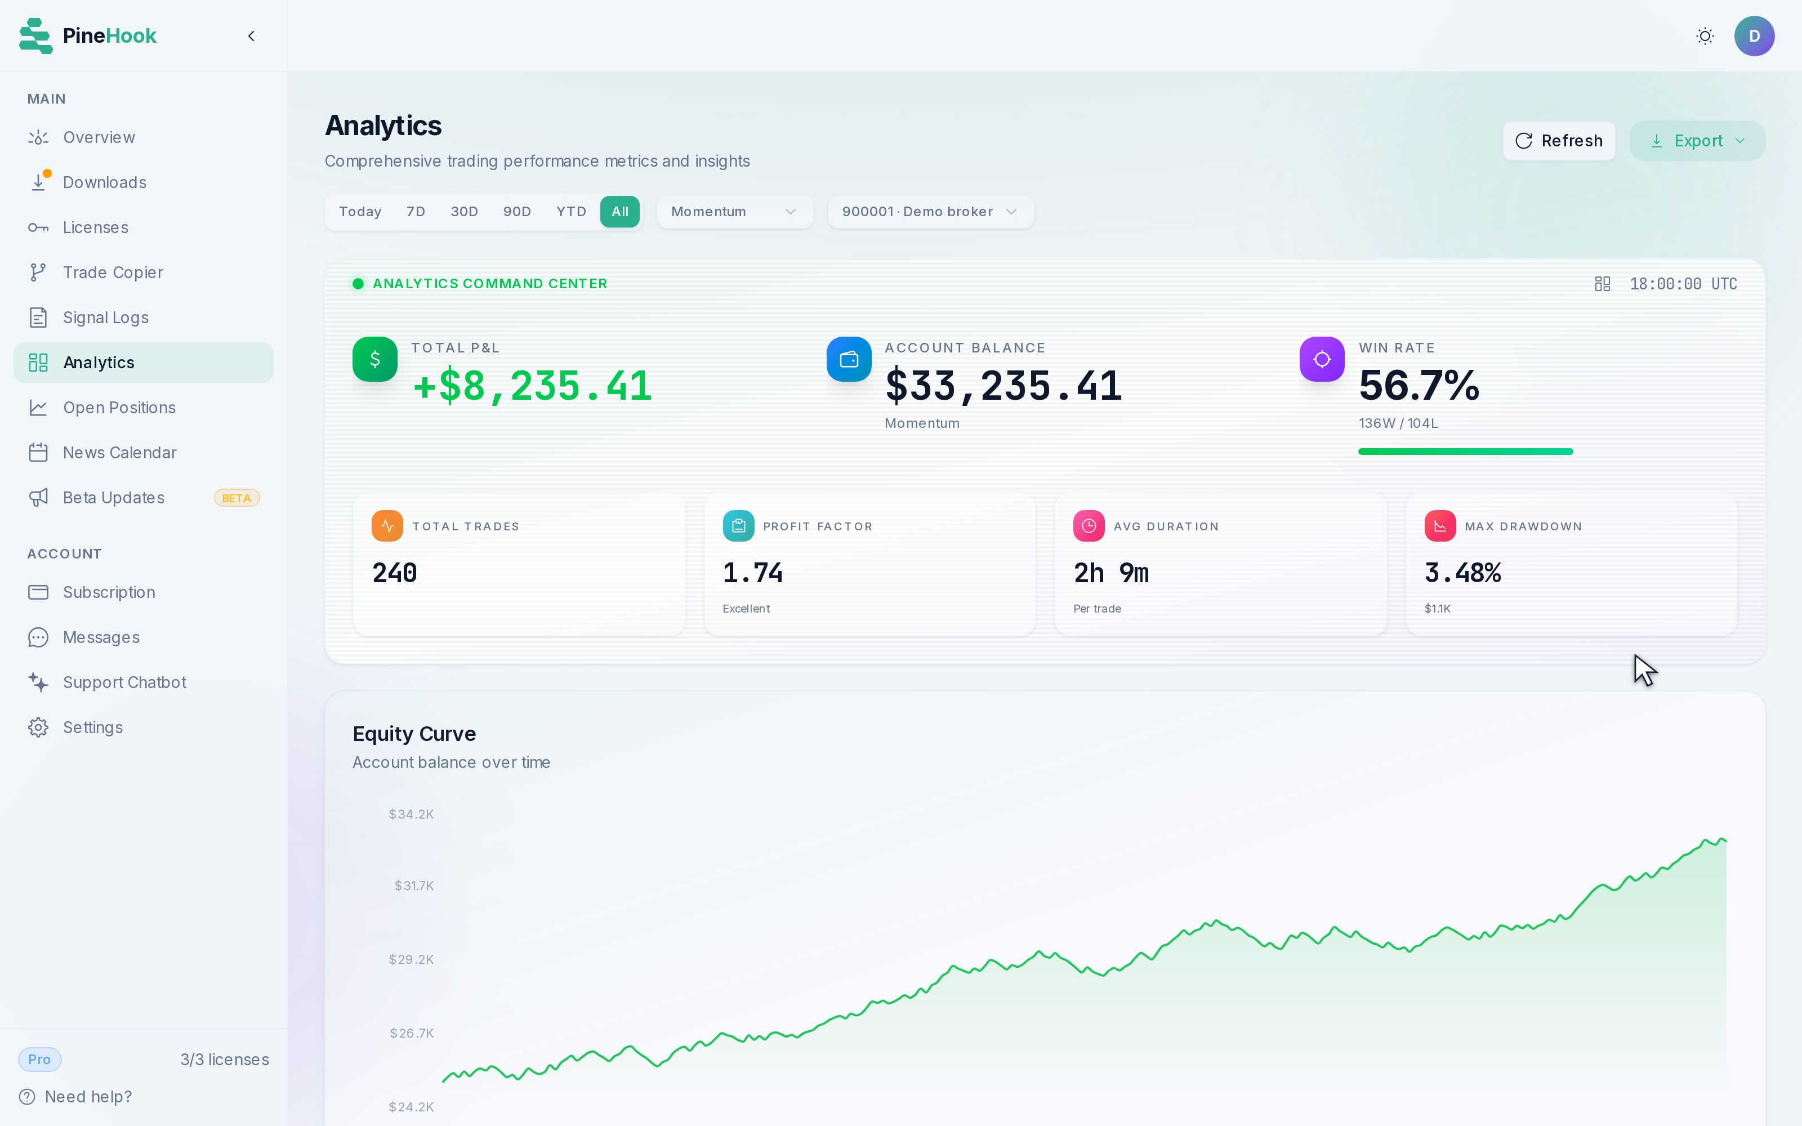Click the Messages chat bubble icon
The width and height of the screenshot is (1802, 1126).
(38, 637)
